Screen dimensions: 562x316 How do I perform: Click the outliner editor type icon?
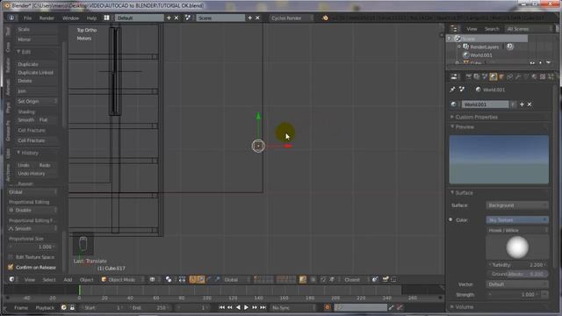[454, 29]
